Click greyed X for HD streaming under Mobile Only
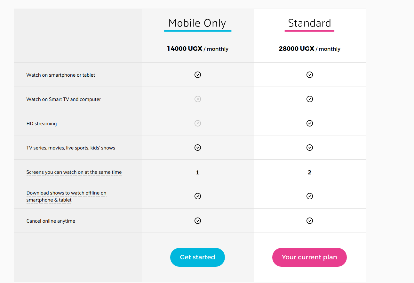The image size is (414, 283). click(x=198, y=123)
